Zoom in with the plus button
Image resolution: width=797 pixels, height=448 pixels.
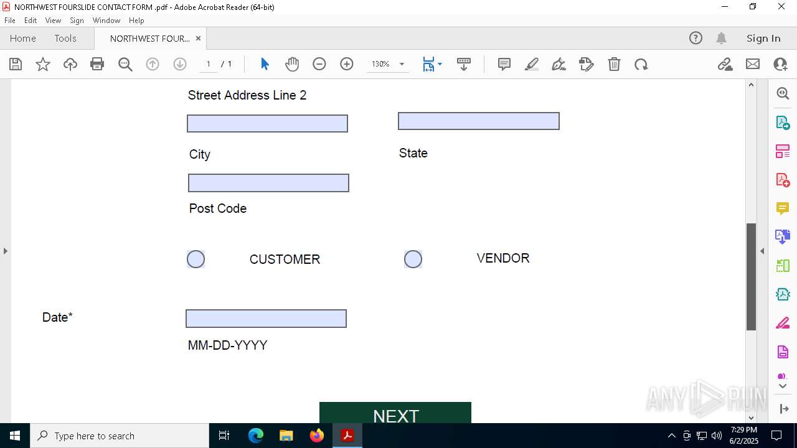[347, 64]
